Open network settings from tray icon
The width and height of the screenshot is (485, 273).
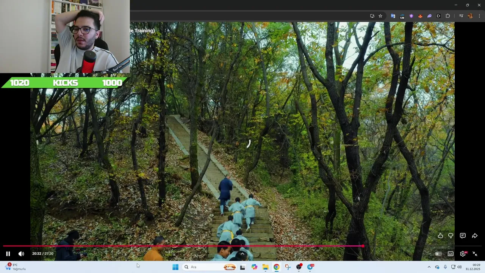tap(453, 267)
